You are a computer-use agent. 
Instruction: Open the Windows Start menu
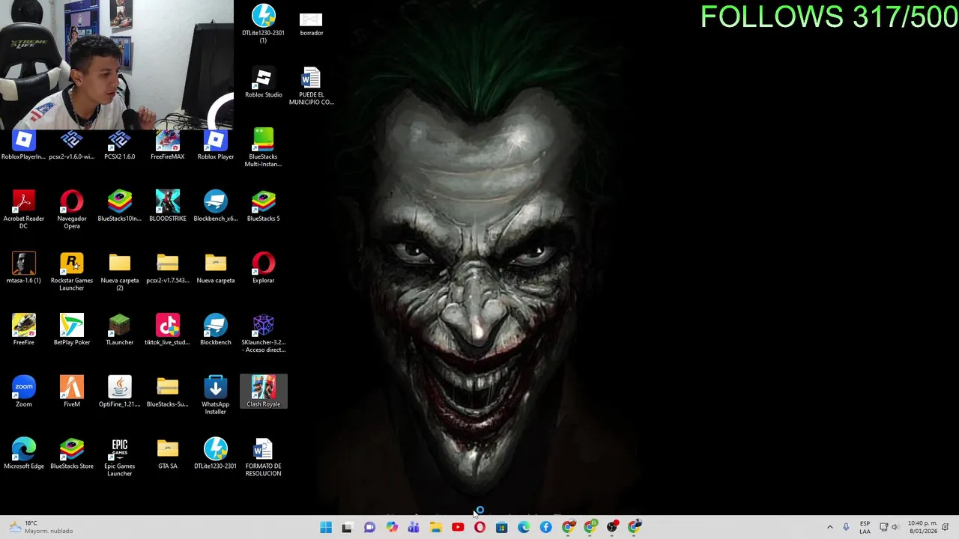[x=326, y=527]
